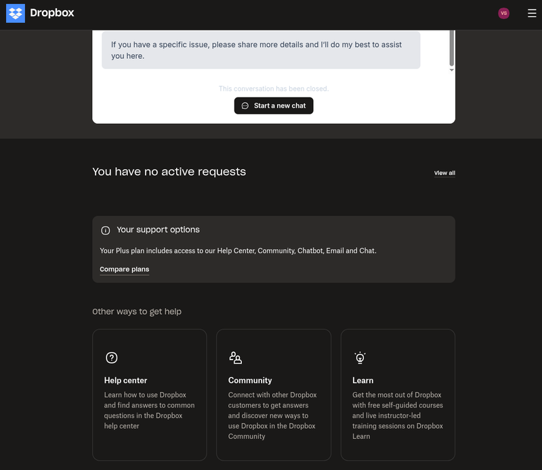Viewport: 542px width, 470px height.
Task: Start a new chat
Action: click(x=274, y=106)
